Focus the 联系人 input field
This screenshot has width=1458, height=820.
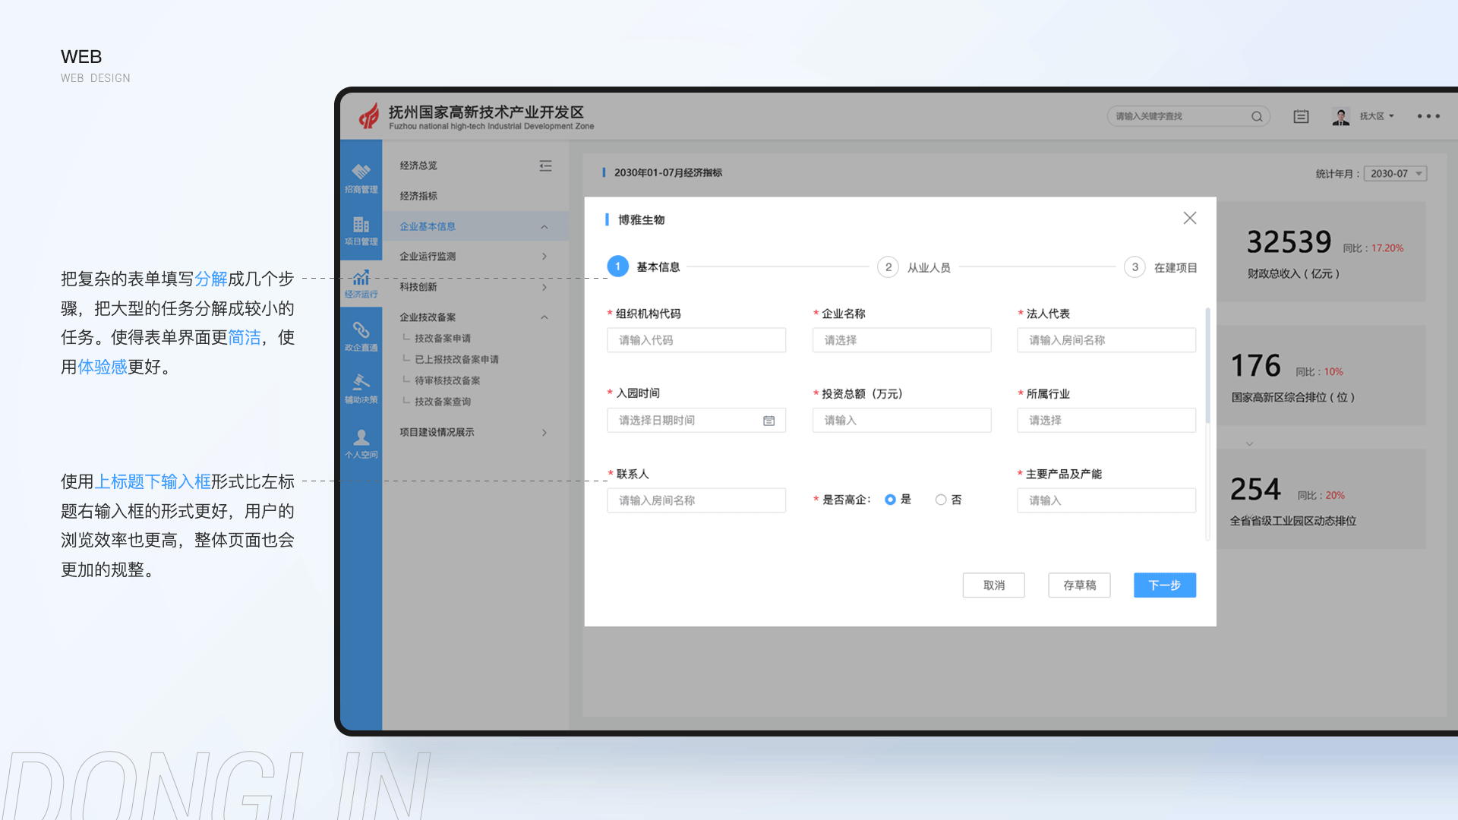click(x=696, y=500)
